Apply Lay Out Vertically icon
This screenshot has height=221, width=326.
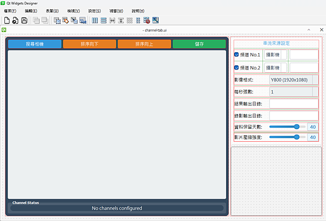coord(104,20)
